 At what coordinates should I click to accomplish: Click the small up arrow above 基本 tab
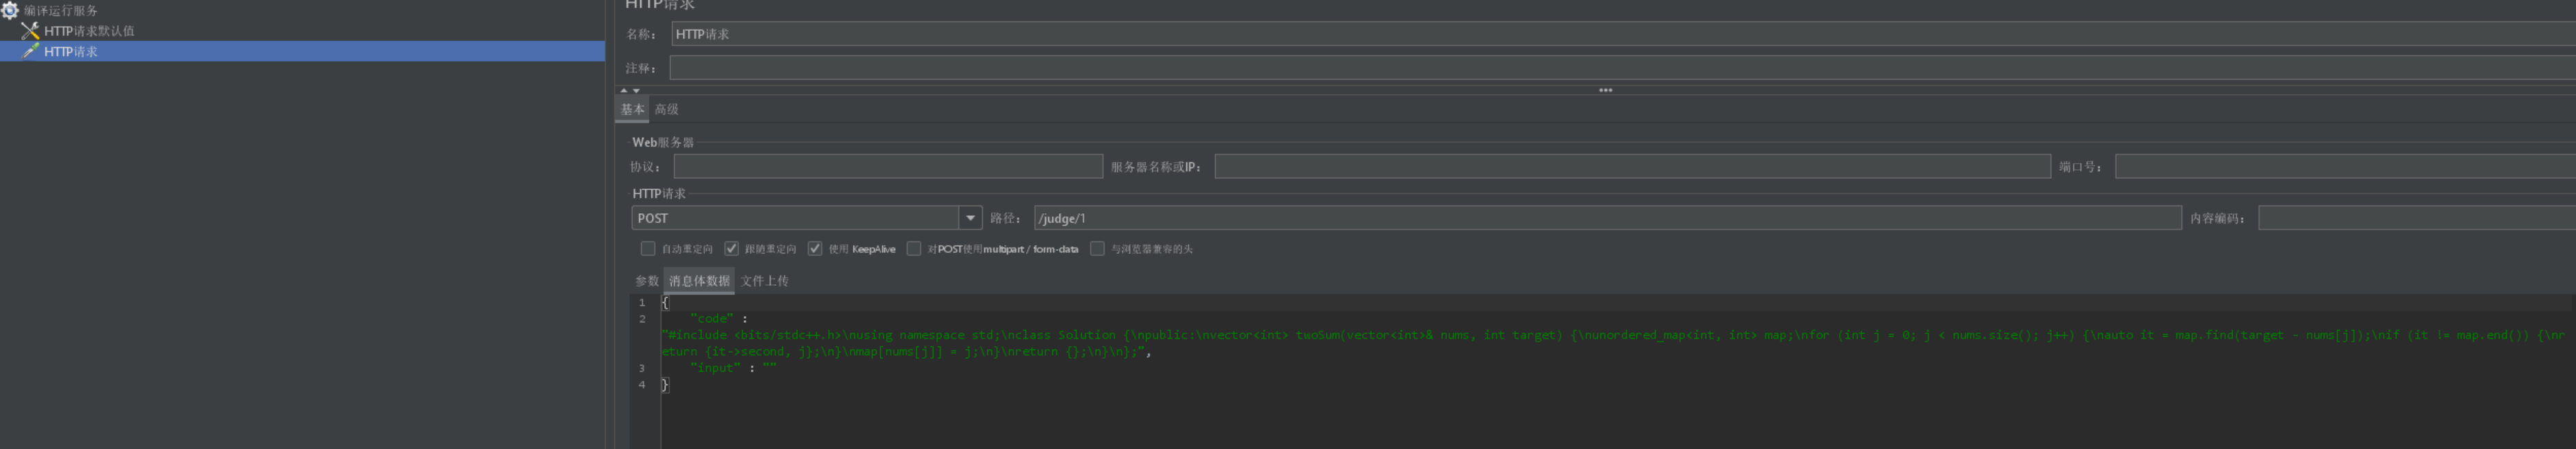[x=624, y=90]
